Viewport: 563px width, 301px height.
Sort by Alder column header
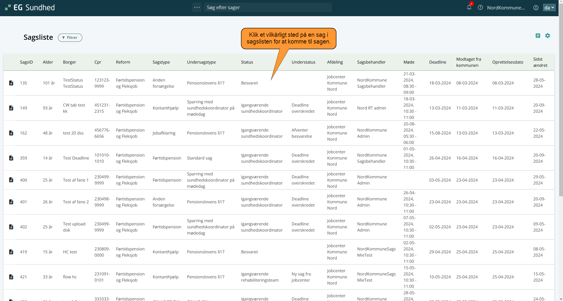48,62
